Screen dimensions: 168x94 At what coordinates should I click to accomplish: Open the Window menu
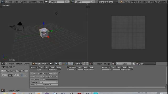[33, 2]
